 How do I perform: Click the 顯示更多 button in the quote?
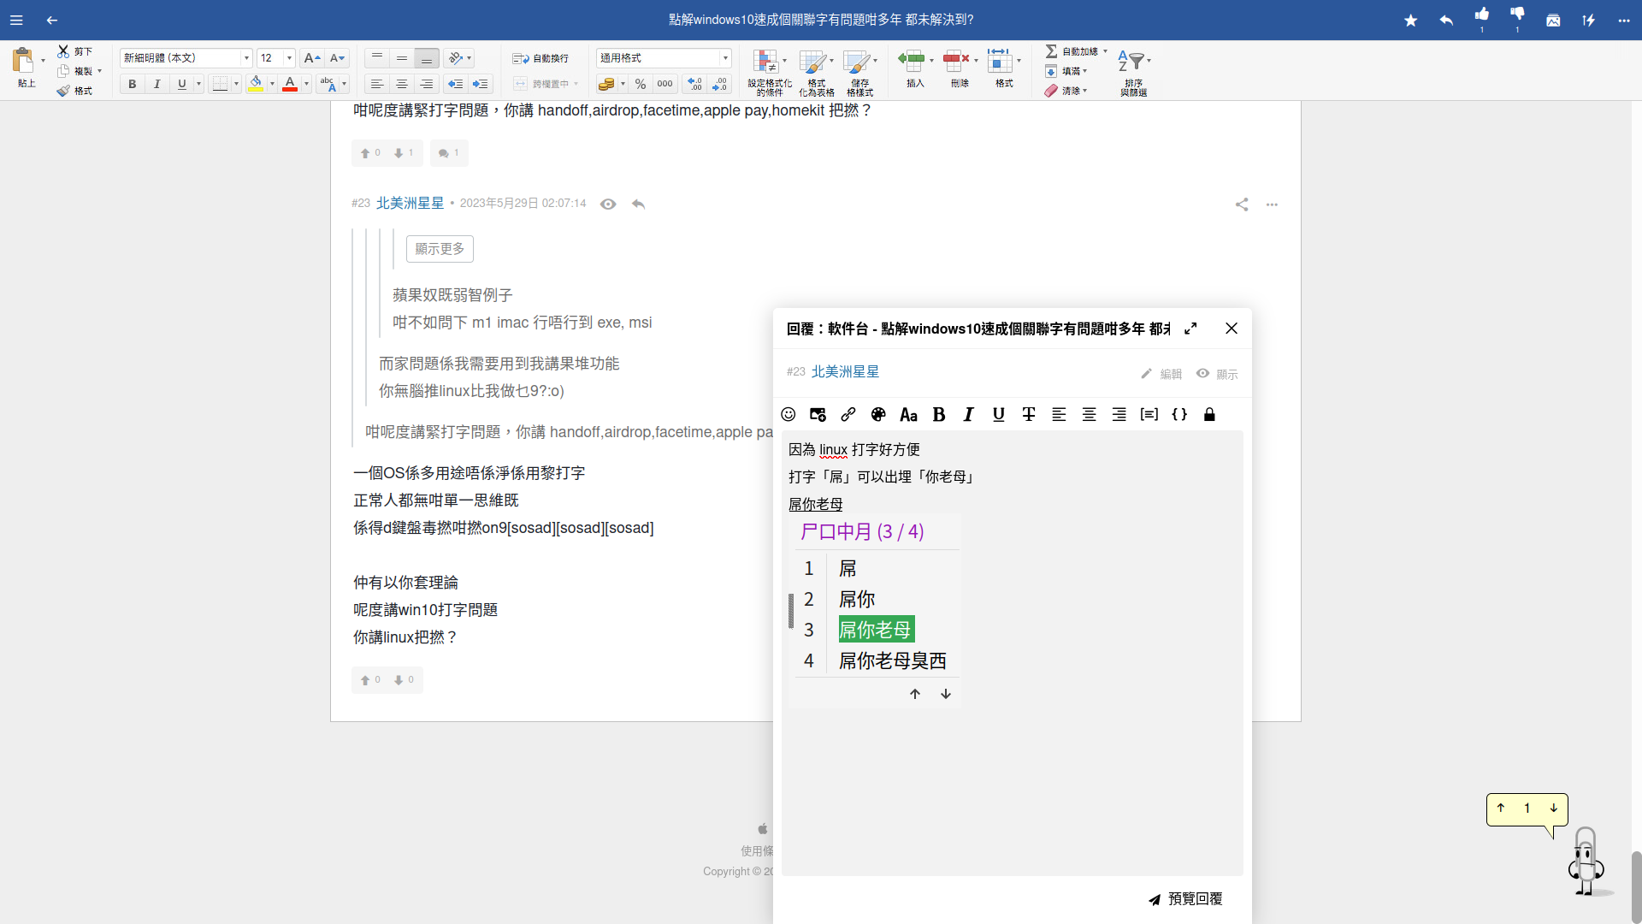click(x=440, y=249)
